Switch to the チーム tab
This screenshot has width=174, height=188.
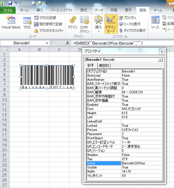[158, 10]
